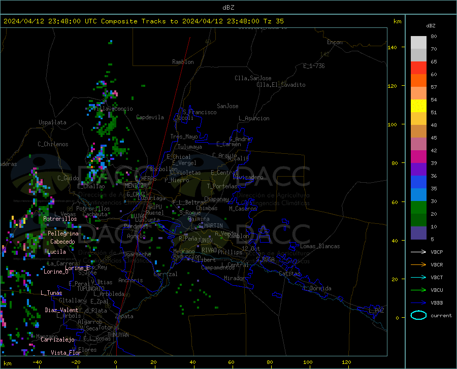Click the 'Lomas_Blancas' map label
457x369 pixels.
pyautogui.click(x=320, y=246)
